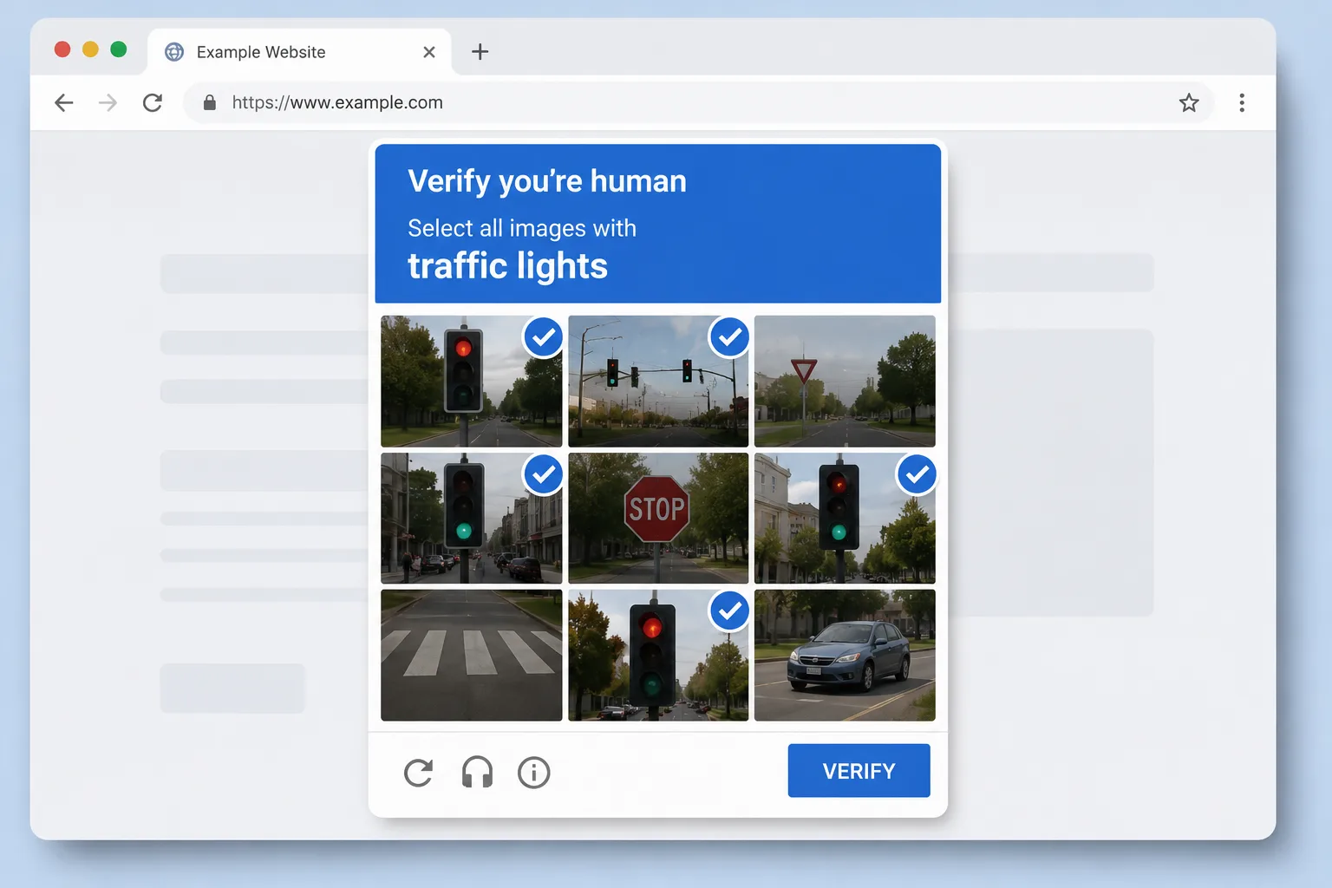This screenshot has width=1332, height=888.
Task: Open captcha help info icon
Action: (x=533, y=772)
